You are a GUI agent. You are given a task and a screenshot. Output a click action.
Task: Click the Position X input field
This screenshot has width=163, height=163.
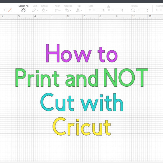tap(161, 10)
